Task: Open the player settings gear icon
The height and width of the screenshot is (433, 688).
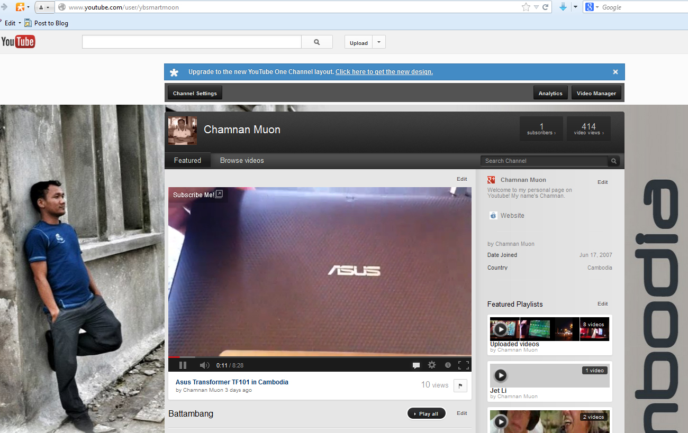Action: tap(432, 365)
